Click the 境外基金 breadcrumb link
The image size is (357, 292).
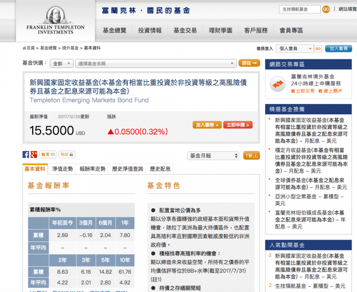[x=70, y=48]
